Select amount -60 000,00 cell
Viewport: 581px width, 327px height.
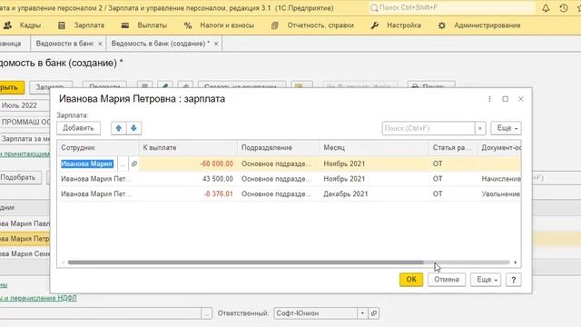click(188, 163)
